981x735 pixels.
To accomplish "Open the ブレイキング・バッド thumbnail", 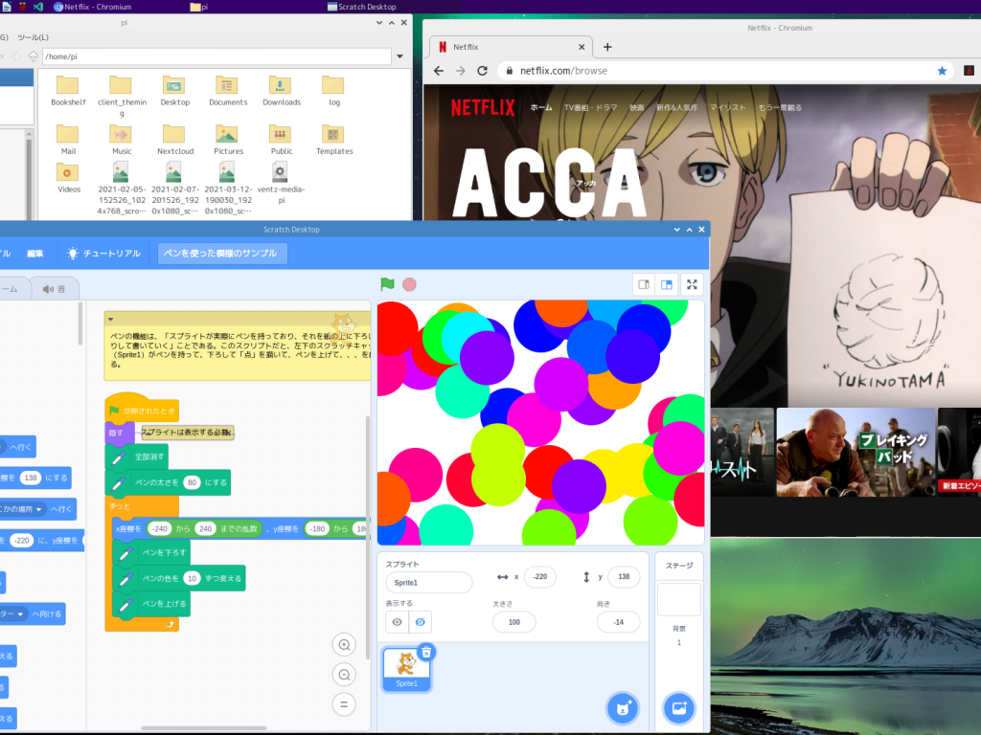I will click(856, 453).
